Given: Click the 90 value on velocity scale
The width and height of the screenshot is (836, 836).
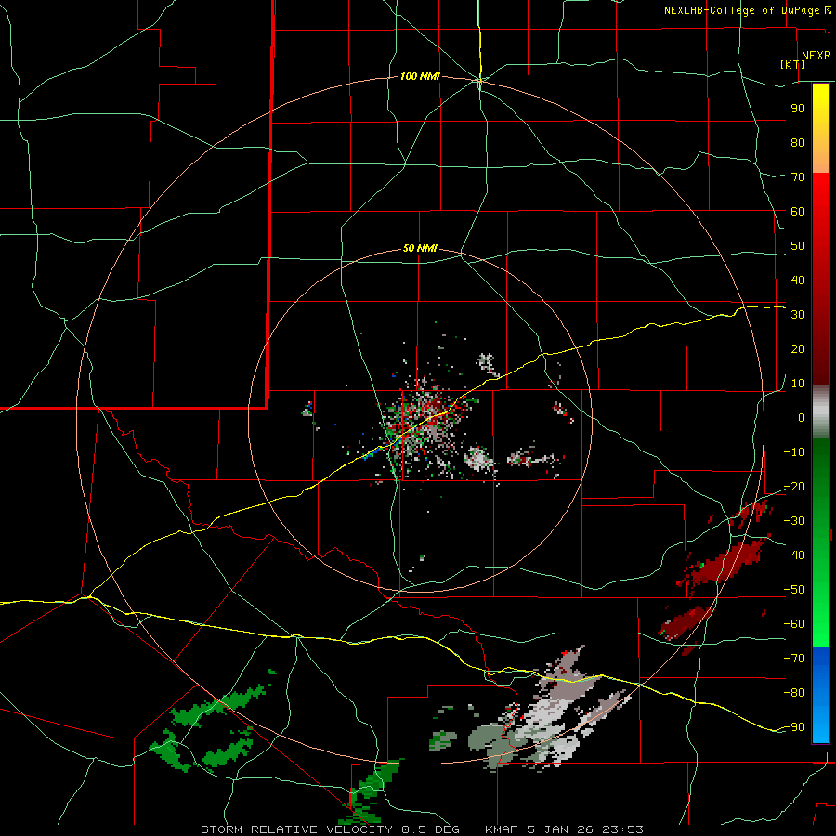Looking at the screenshot, I should coord(798,109).
